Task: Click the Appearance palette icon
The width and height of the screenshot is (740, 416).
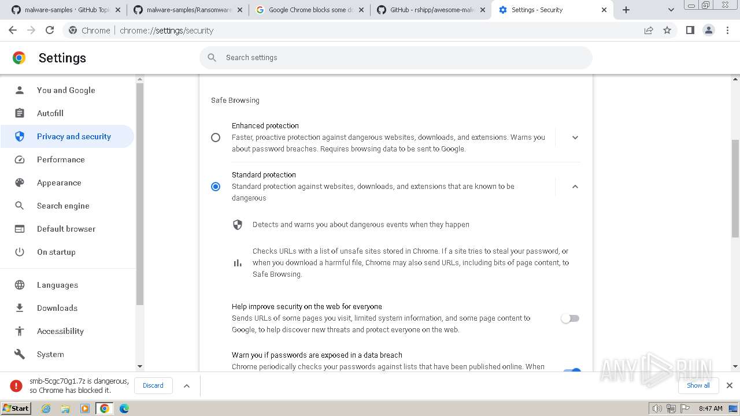Action: 20,183
